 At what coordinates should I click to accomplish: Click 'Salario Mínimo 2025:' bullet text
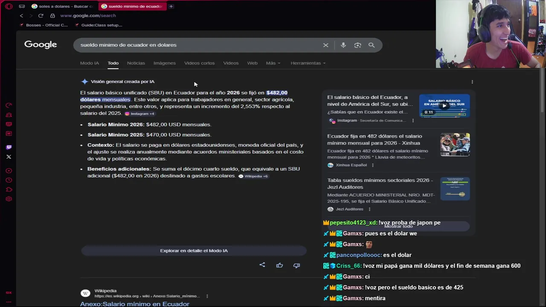click(x=116, y=135)
